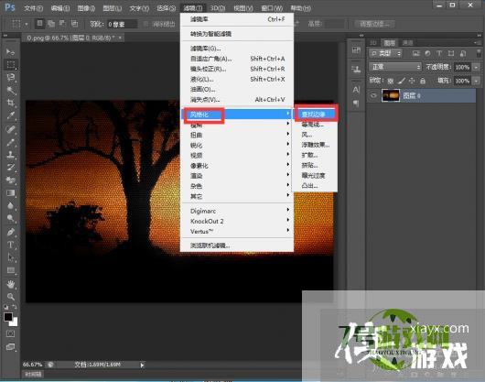Toggle lock image pixels brush icon
485x382 pixels.
pyautogui.click(x=401, y=82)
